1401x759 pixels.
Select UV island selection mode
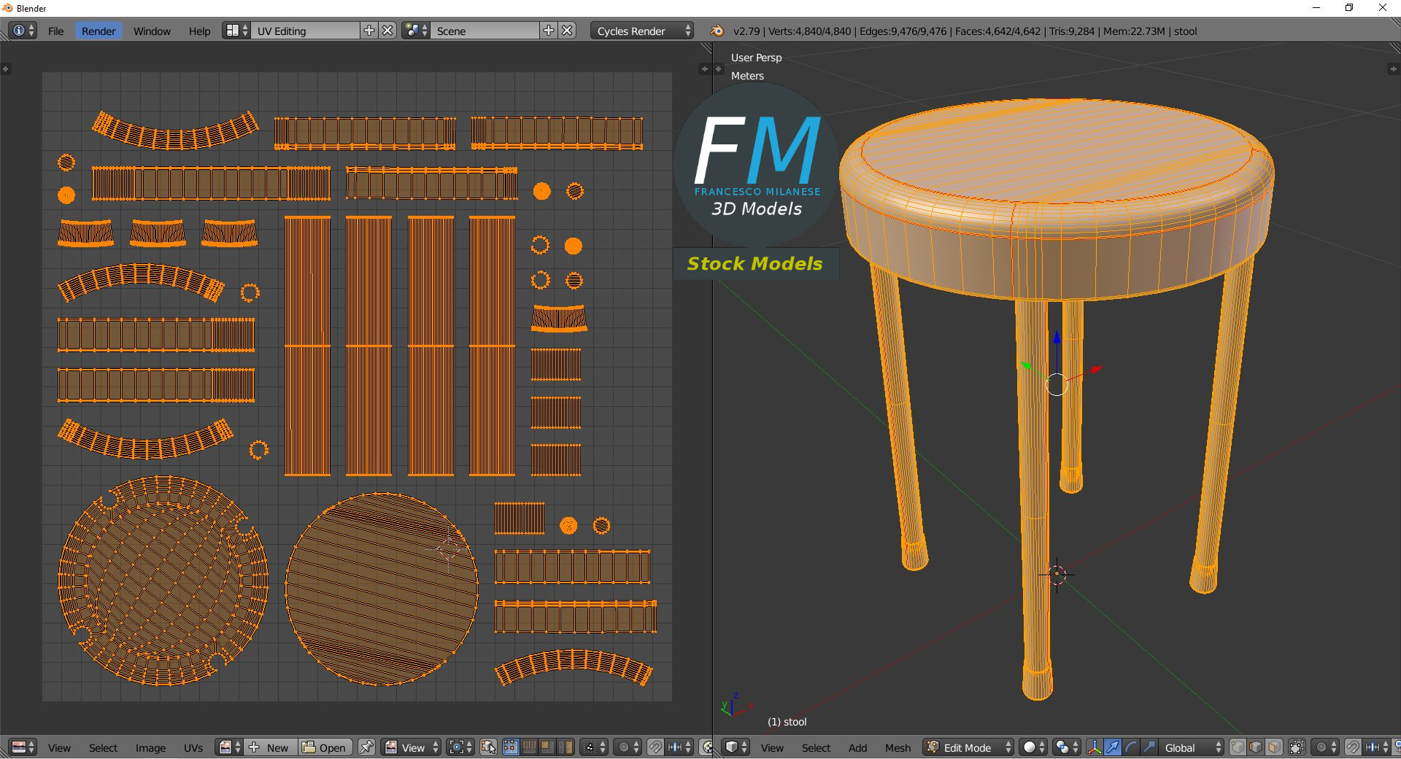tap(566, 747)
